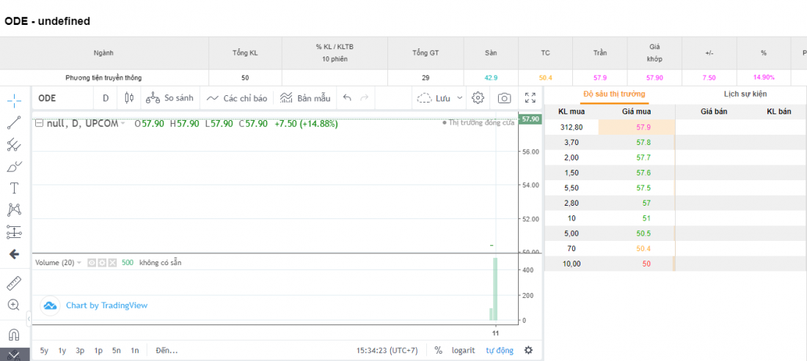Open the bottom-right chart properties gear
This screenshot has width=807, height=361.
tap(528, 350)
